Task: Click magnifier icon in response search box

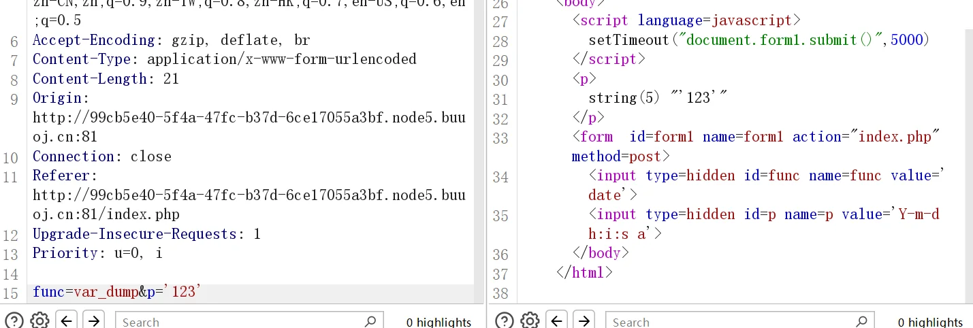Action: point(861,321)
